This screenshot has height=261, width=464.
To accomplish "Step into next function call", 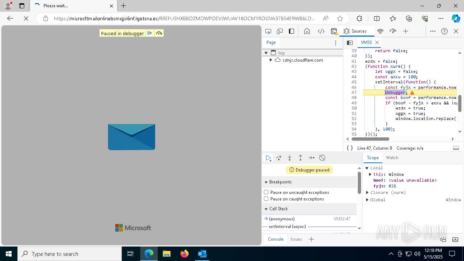I will pos(290,158).
